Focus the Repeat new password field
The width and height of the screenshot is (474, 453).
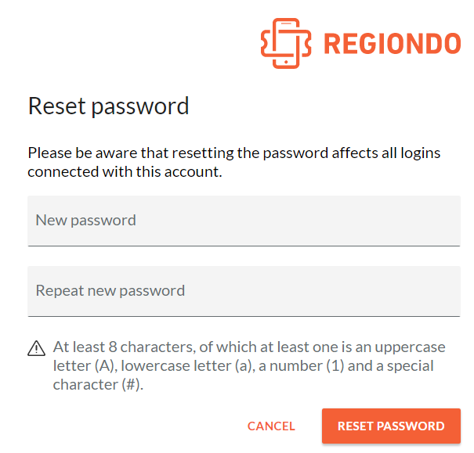point(244,291)
